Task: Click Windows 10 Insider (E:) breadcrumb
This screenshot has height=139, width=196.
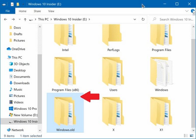Action: 70,19
